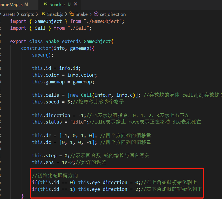Click the super() call line
The width and height of the screenshot is (222, 199).
pos(43,55)
